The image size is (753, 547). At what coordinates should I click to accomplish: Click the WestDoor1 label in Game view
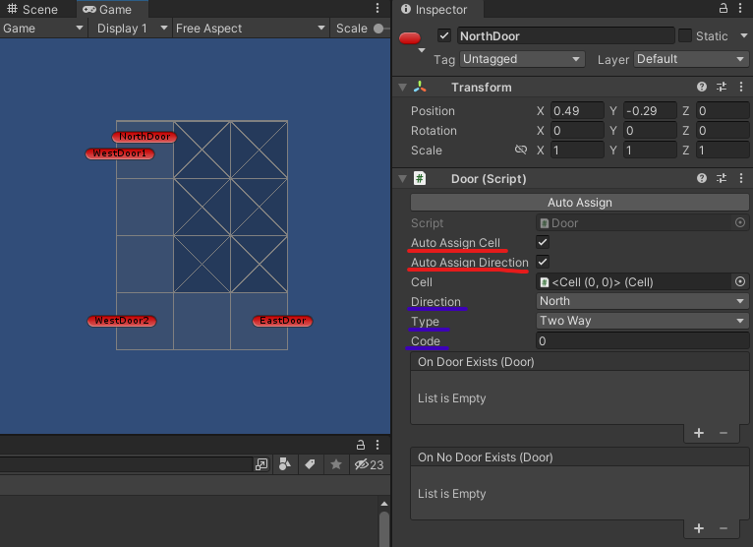pos(120,153)
